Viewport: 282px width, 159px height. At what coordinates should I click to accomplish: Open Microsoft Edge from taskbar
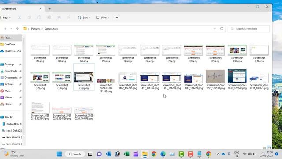[163, 154]
